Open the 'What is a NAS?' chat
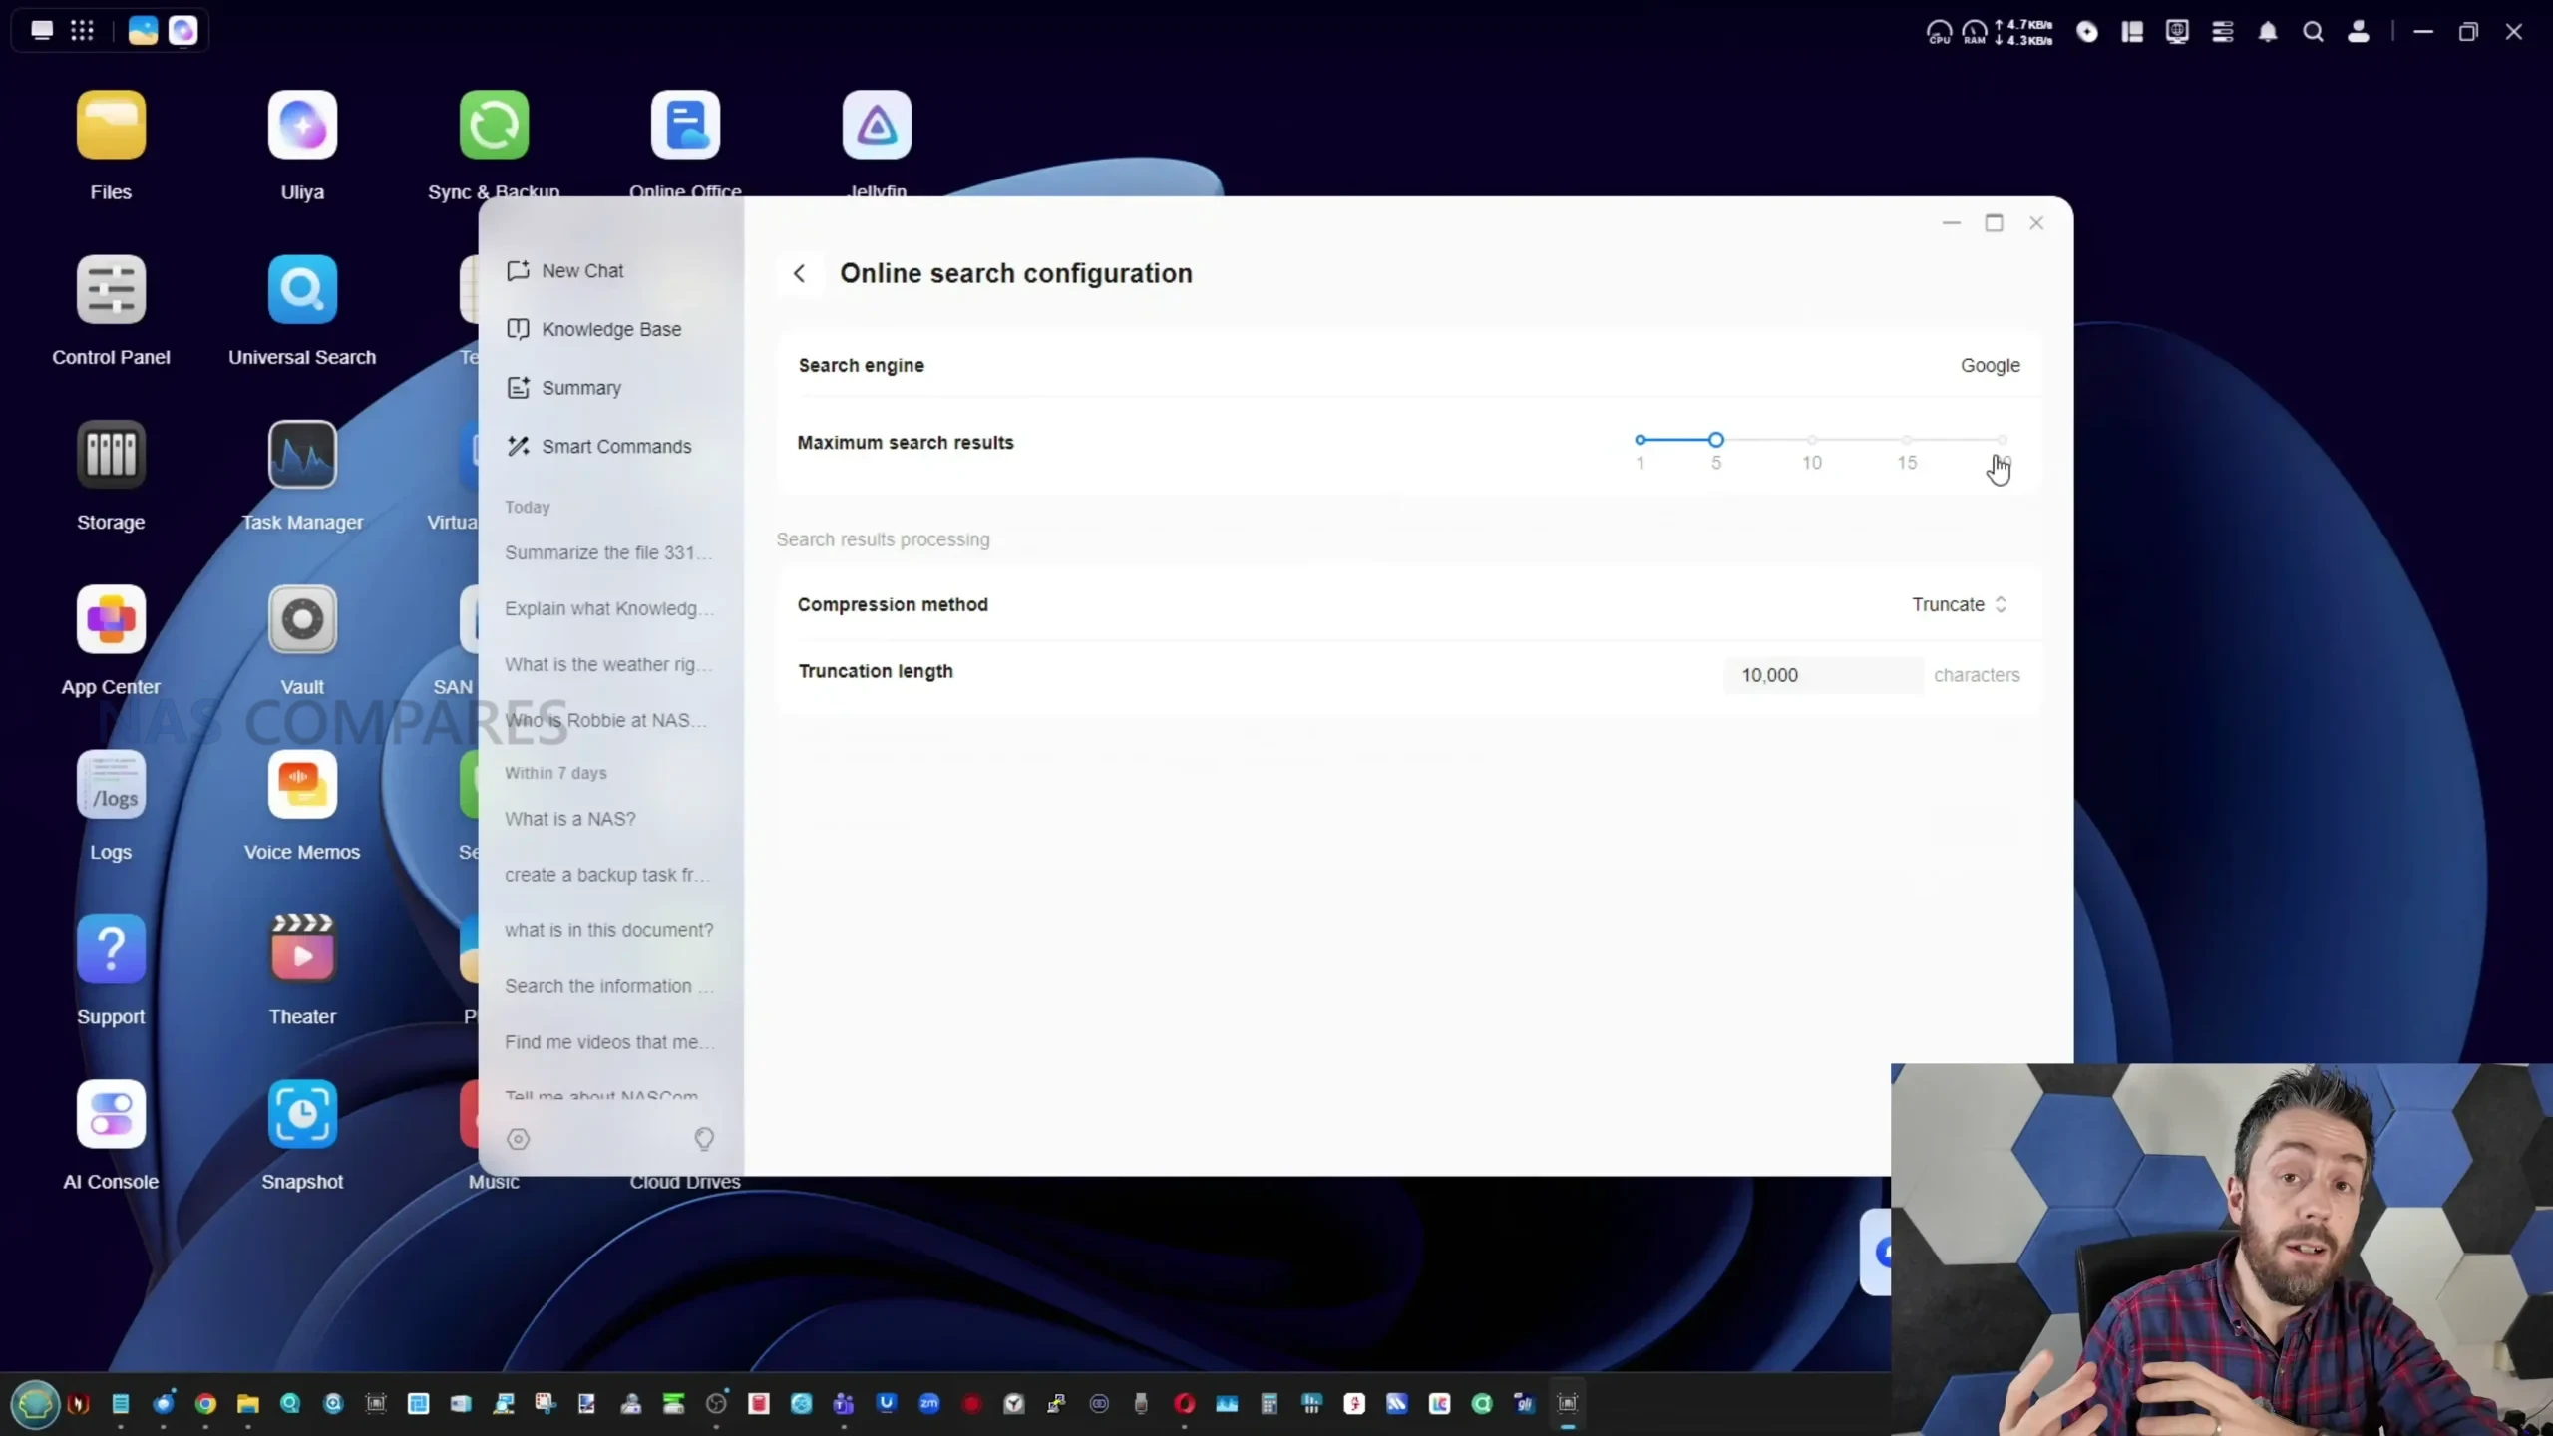Viewport: 2553px width, 1436px height. coord(569,819)
